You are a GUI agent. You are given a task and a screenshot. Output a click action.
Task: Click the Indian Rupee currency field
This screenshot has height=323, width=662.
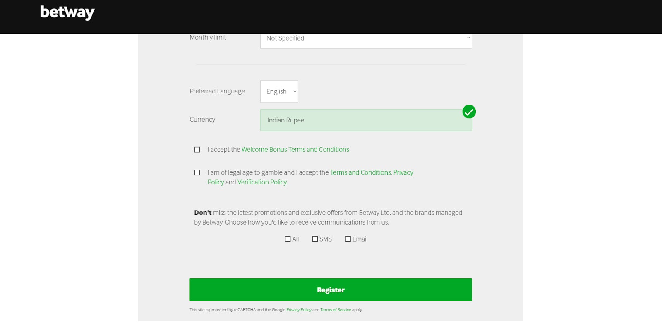pos(365,120)
